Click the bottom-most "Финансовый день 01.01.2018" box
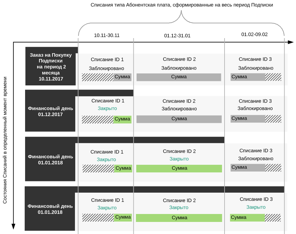 point(50,209)
